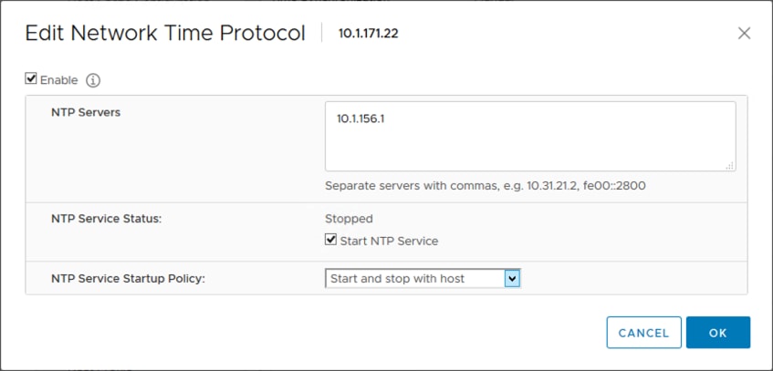Toggle the Enable checkbox
The image size is (773, 371).
(31, 78)
